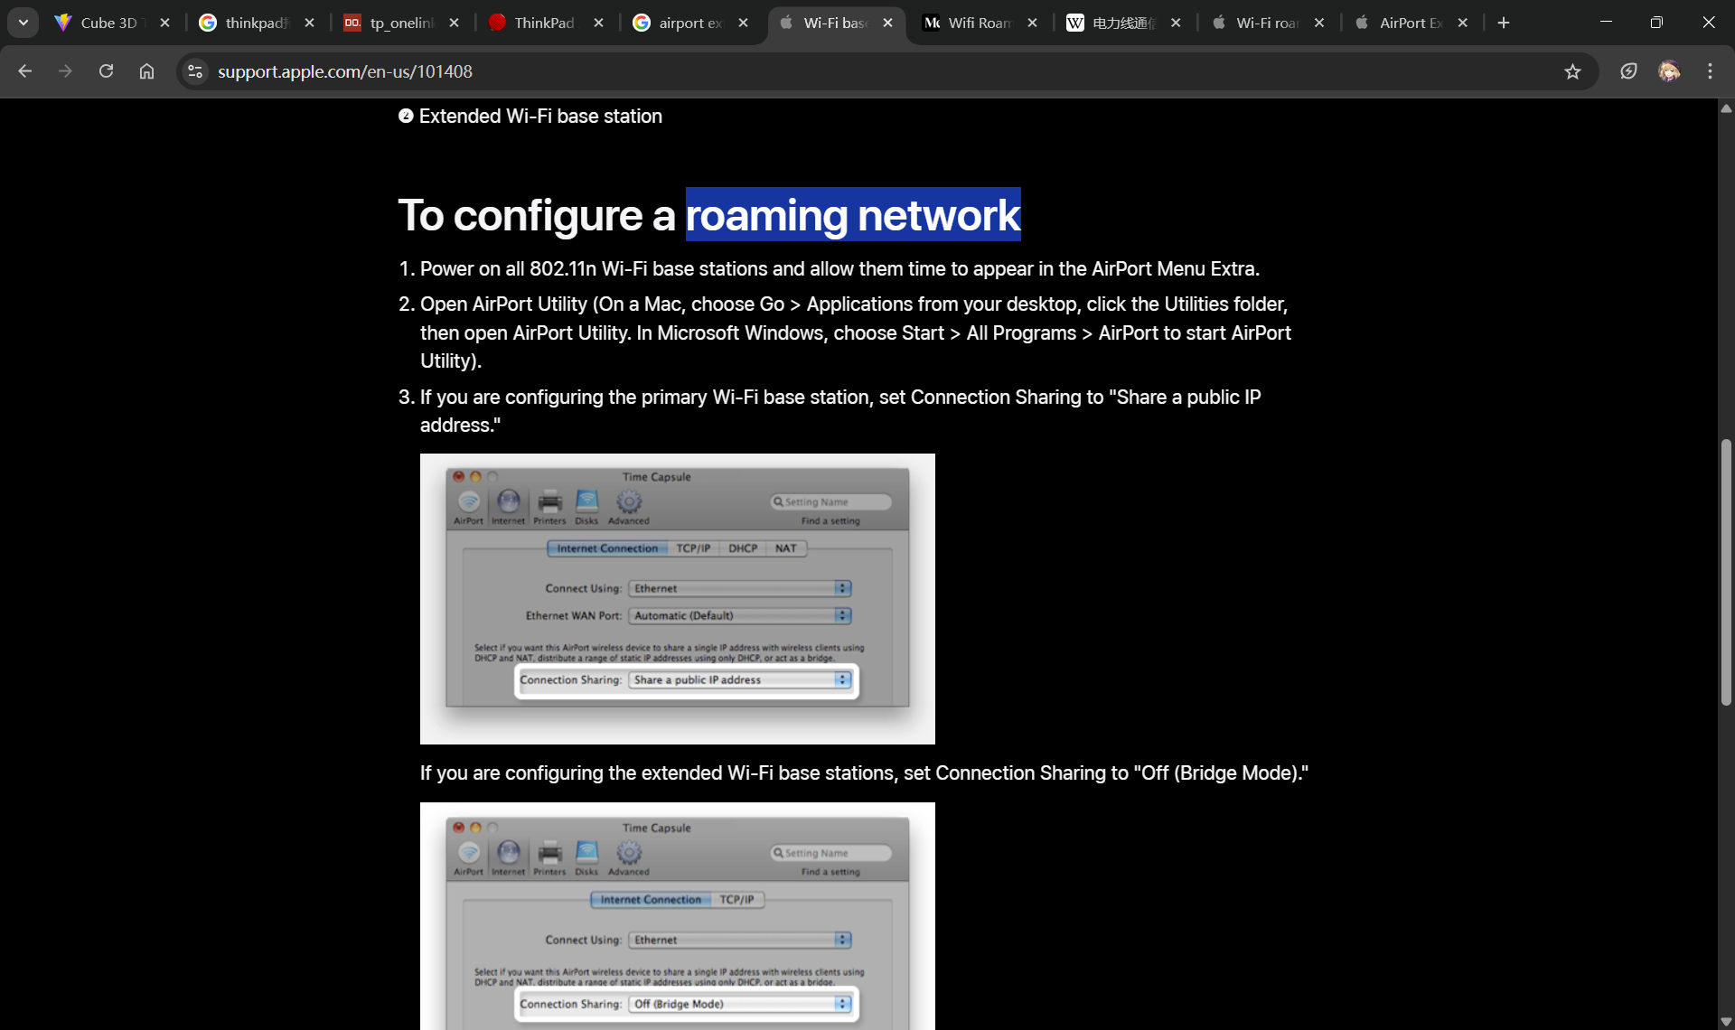
Task: Expand the tab search dropdown chevron
Action: 23,23
